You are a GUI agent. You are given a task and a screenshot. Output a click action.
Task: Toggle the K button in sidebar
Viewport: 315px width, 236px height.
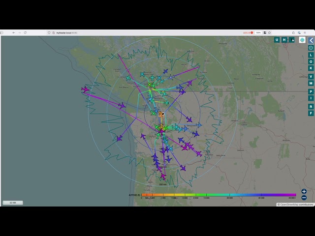pos(311,68)
